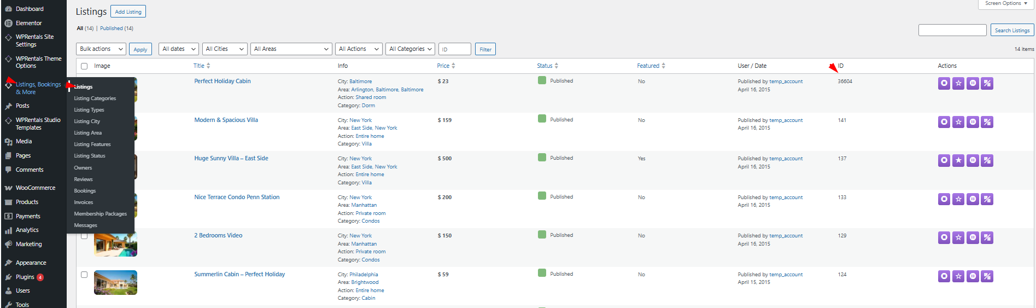Click the sort arrows beside Price column
The width and height of the screenshot is (1036, 308).
(x=453, y=66)
